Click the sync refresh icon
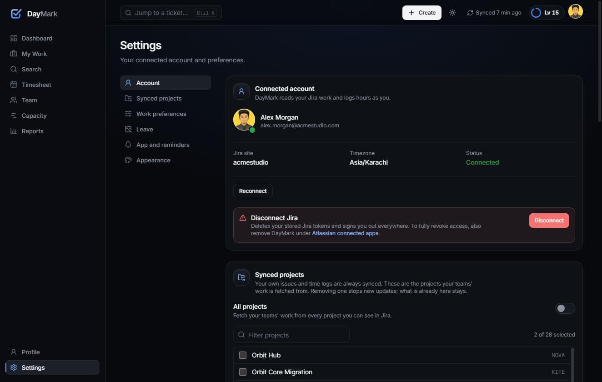 (x=470, y=13)
